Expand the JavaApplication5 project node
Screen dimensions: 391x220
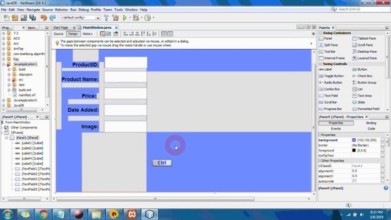click(x=4, y=100)
